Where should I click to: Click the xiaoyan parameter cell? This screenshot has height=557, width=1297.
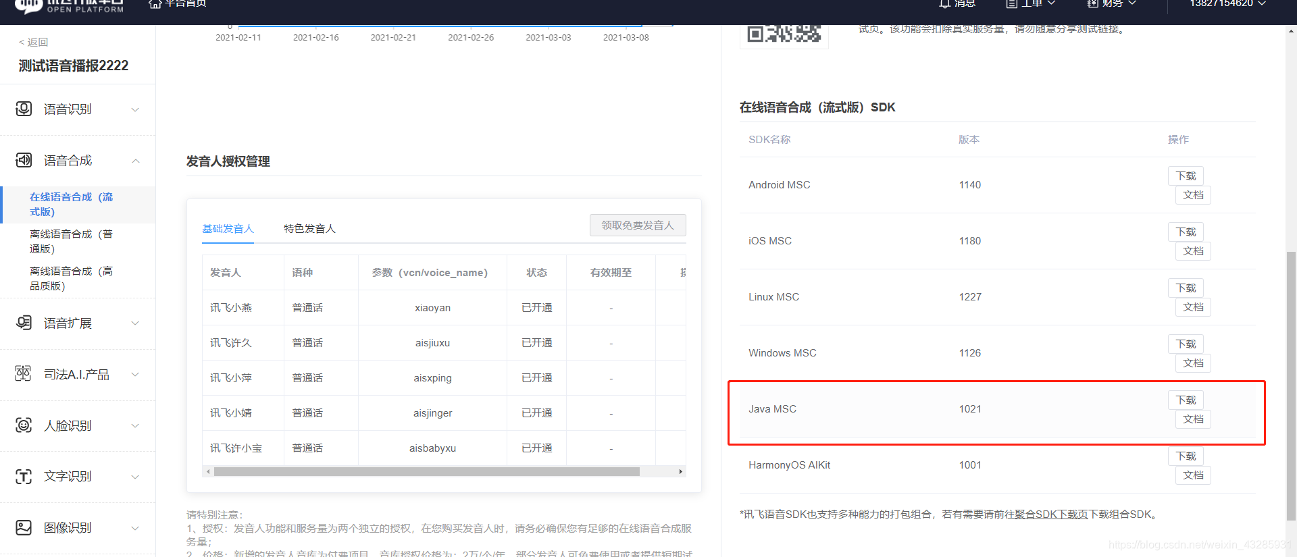point(432,308)
